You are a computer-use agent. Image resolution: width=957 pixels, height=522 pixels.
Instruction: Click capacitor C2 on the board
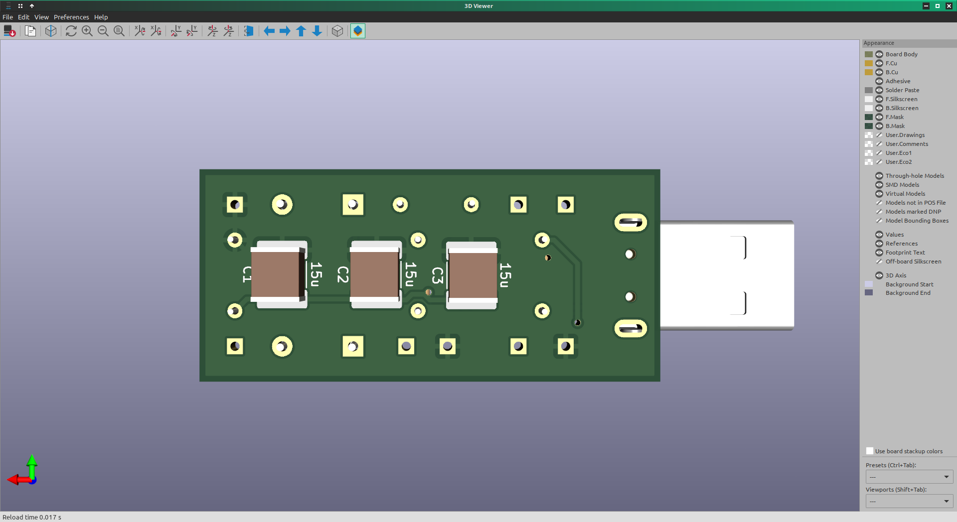coord(375,274)
